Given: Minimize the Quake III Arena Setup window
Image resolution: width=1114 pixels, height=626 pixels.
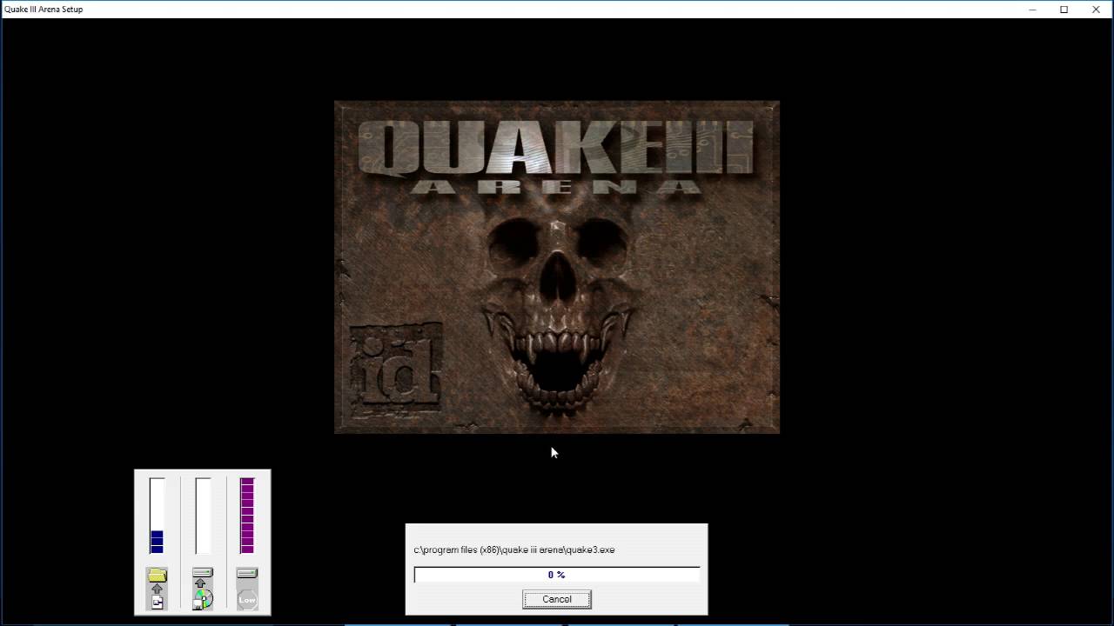Looking at the screenshot, I should pyautogui.click(x=1032, y=9).
